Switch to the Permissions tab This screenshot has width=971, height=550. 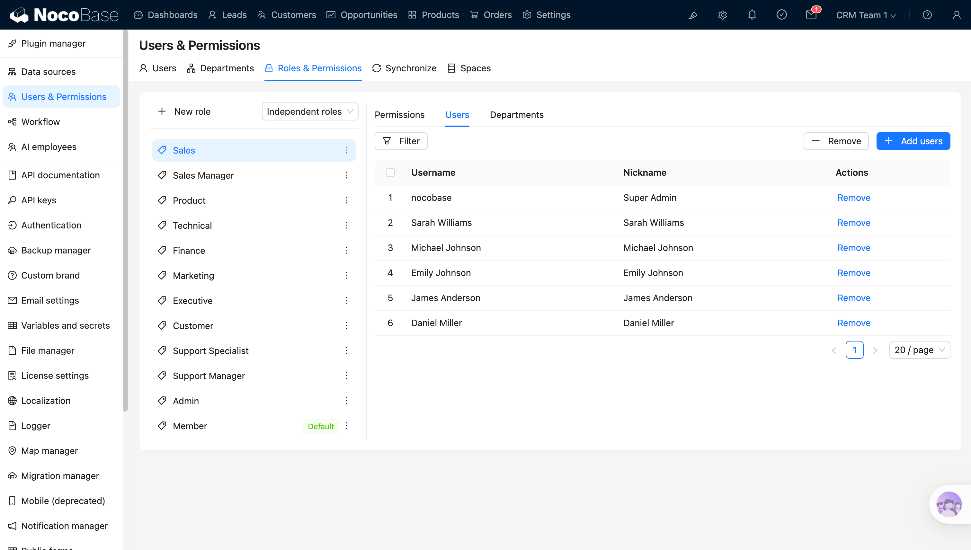click(x=399, y=115)
